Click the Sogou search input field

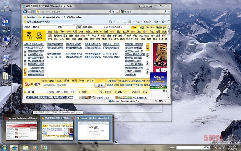[x=68, y=85]
